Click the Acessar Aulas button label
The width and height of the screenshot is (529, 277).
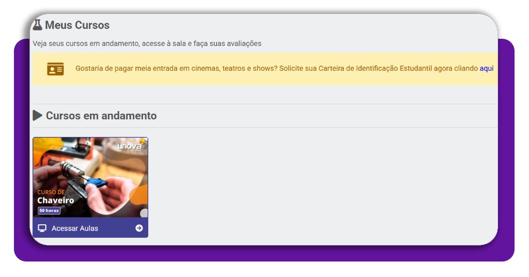(x=75, y=228)
